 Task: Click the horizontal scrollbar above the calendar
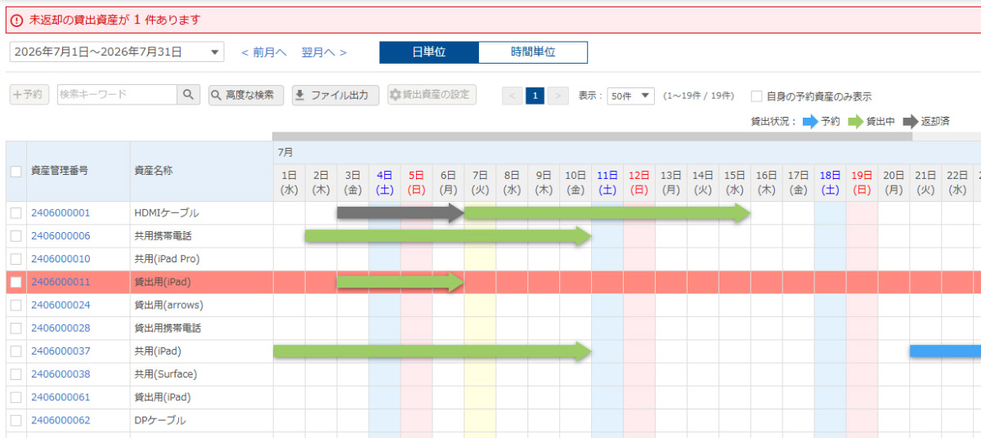pos(592,136)
